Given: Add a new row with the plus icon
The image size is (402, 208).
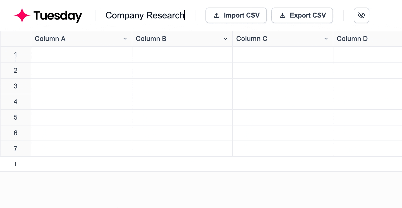Looking at the screenshot, I should 16,164.
